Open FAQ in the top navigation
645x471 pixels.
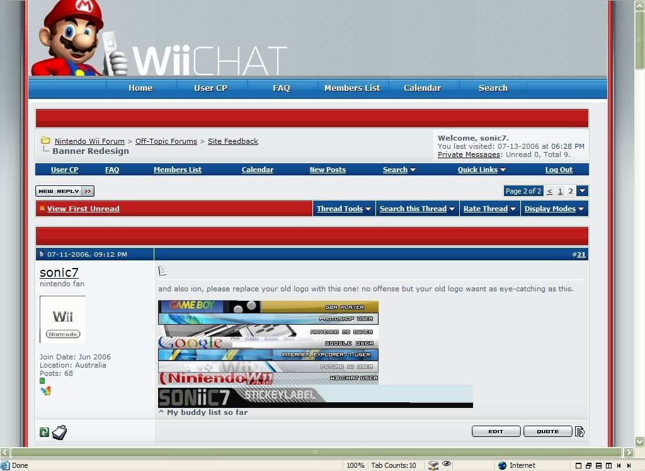tap(282, 88)
